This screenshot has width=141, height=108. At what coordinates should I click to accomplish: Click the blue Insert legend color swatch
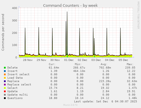5,71
